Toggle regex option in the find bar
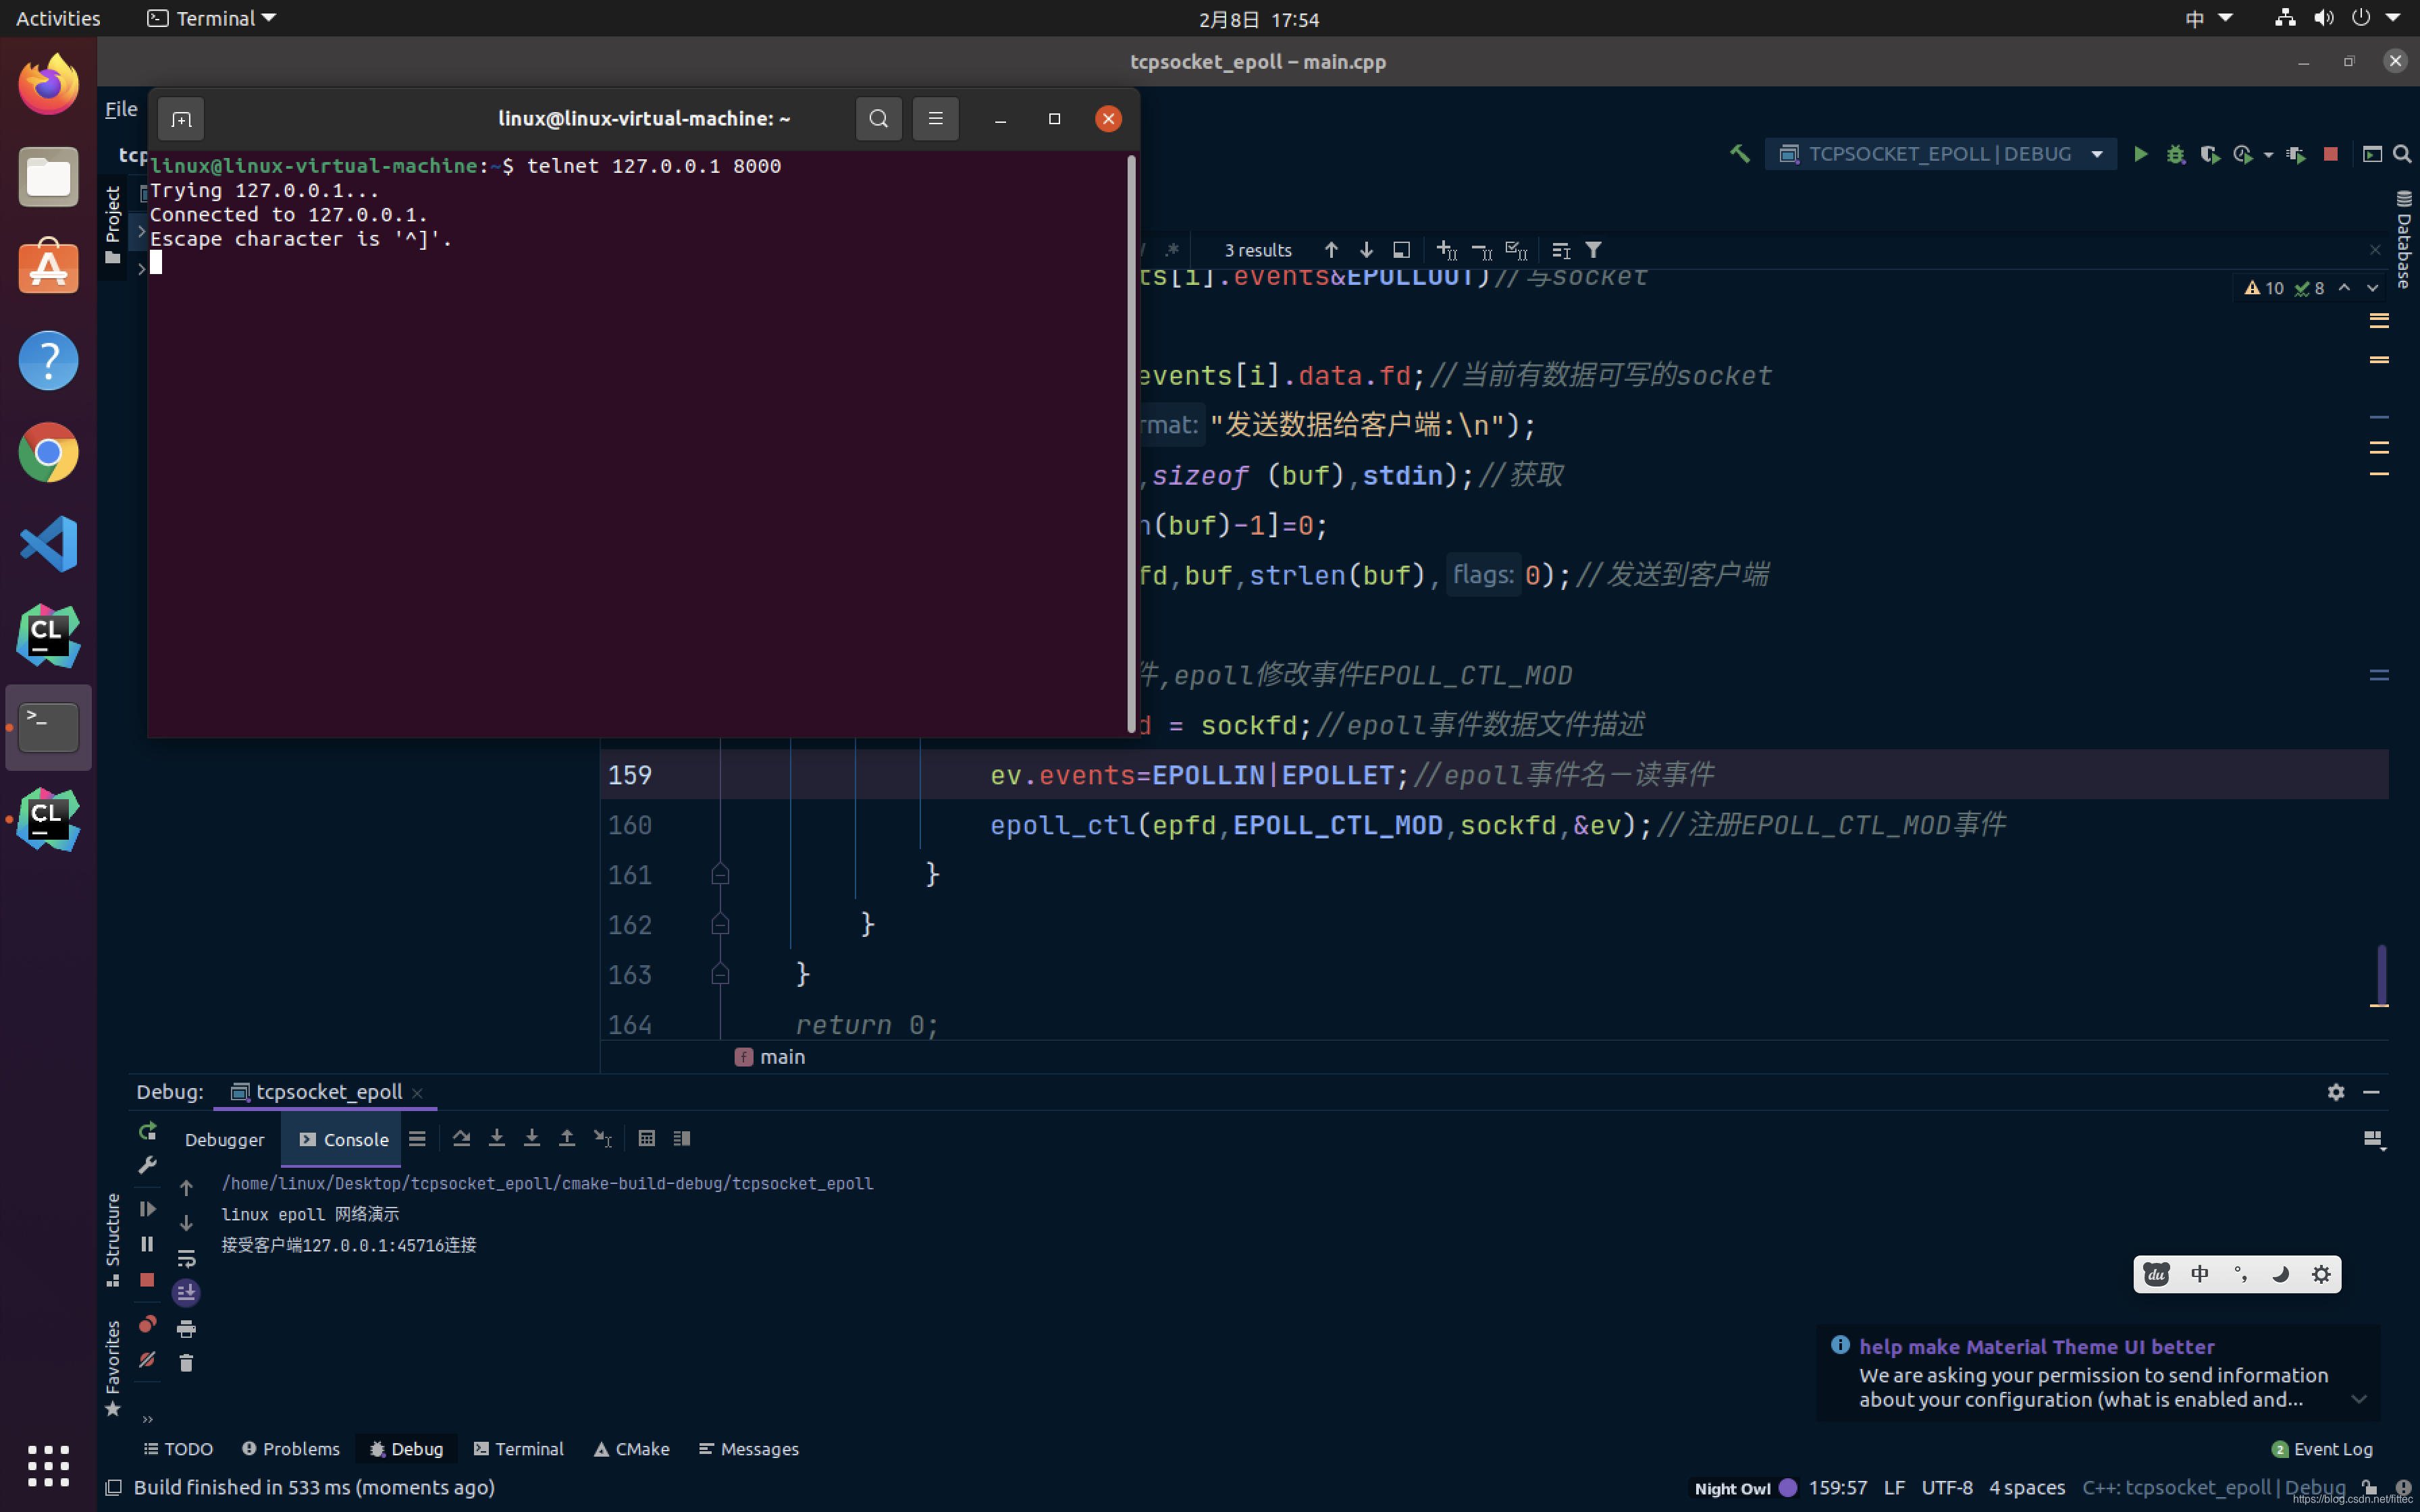 (x=1172, y=249)
